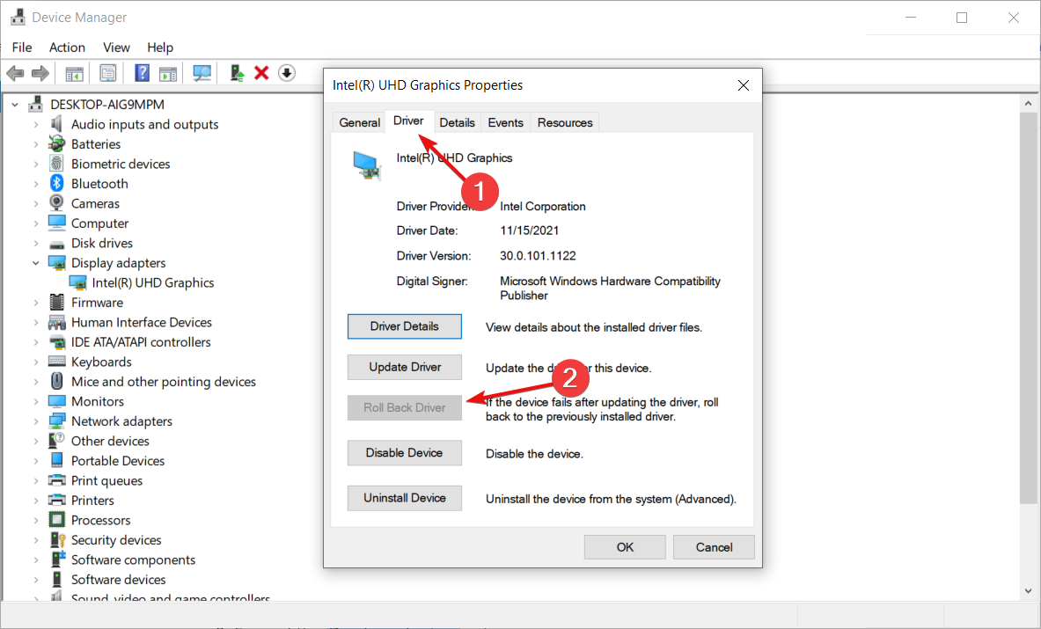Click the driver version value 30.0.101.1122
This screenshot has height=629, width=1041.
tap(538, 255)
